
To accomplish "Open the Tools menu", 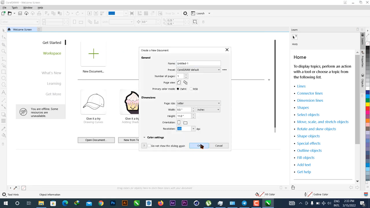I will tap(15, 7).
